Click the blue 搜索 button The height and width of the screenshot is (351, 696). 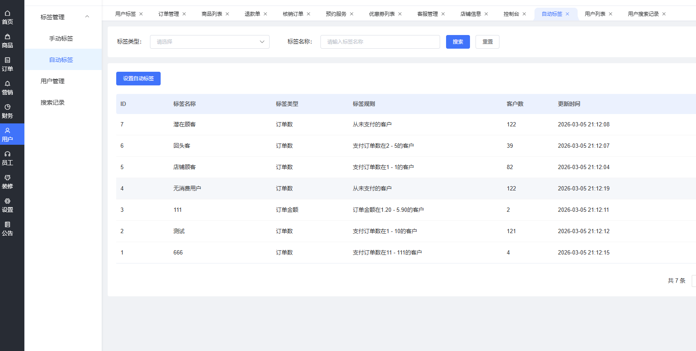point(458,42)
